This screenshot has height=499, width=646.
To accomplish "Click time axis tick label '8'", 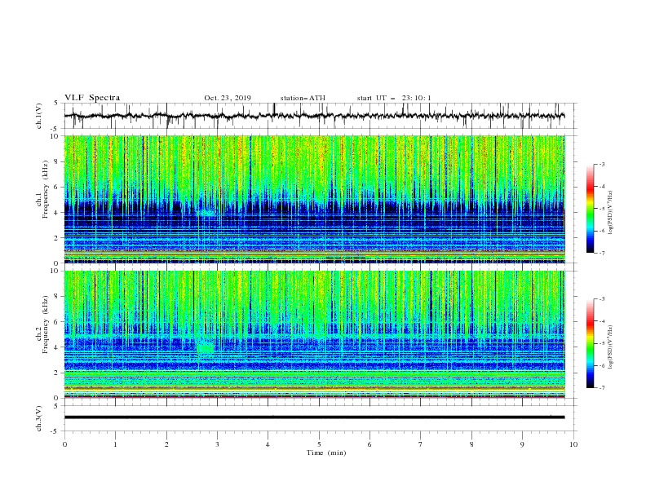I will tap(471, 444).
